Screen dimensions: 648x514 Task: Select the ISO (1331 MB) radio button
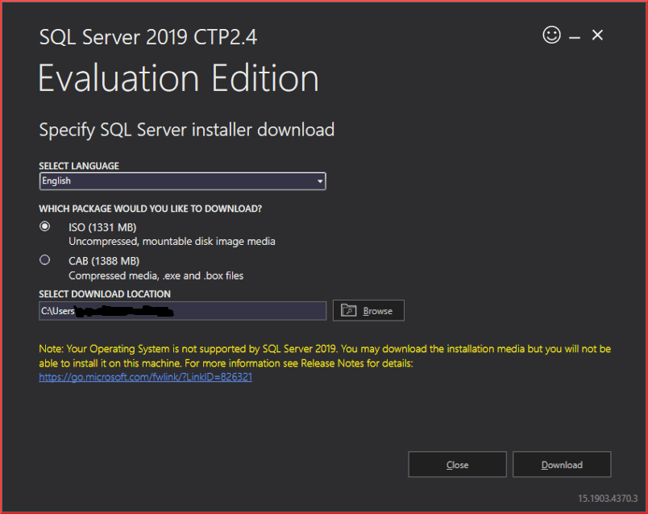[x=44, y=226]
